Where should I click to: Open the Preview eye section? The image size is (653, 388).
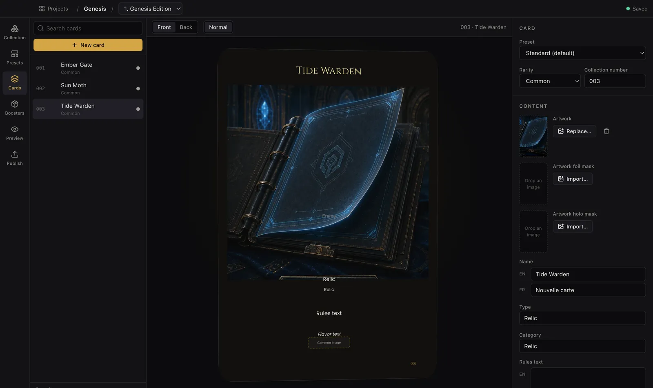tap(15, 133)
